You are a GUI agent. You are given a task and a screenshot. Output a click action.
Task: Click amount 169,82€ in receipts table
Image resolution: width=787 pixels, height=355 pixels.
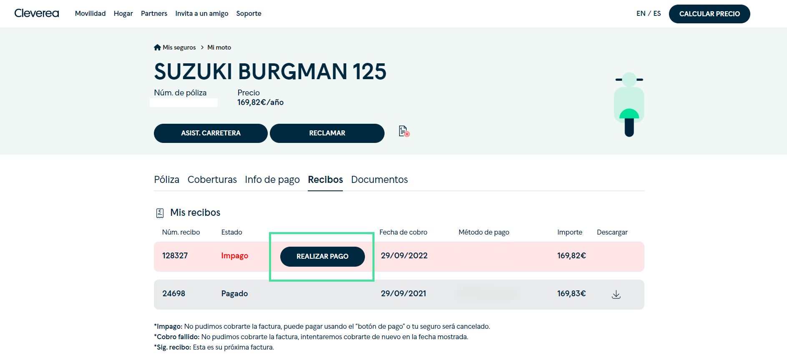[x=571, y=256]
